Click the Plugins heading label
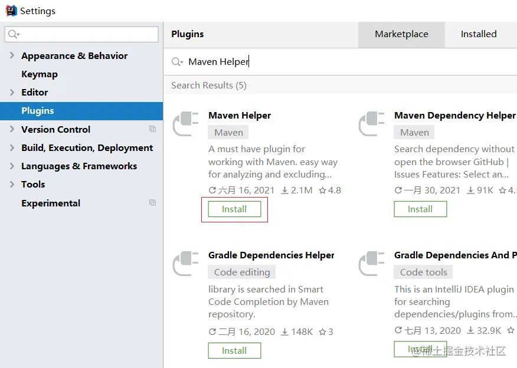This screenshot has width=517, height=368. tap(188, 34)
